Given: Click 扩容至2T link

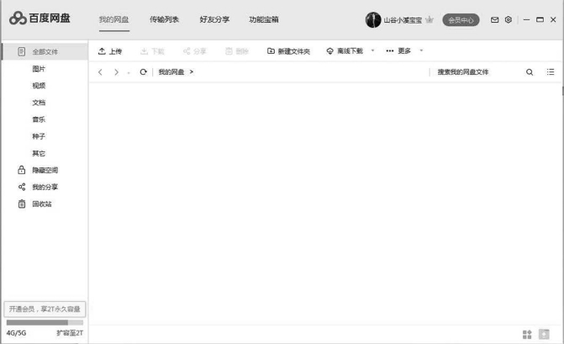Looking at the screenshot, I should (70, 333).
